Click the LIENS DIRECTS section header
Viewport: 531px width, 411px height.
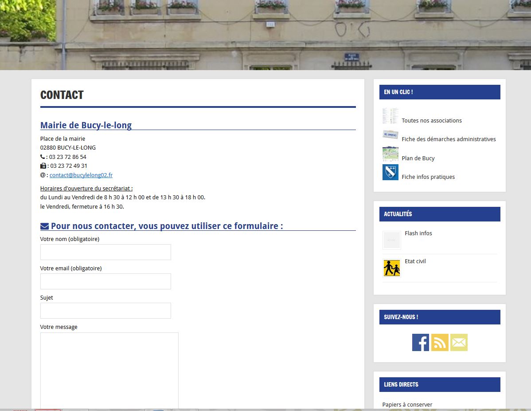440,384
